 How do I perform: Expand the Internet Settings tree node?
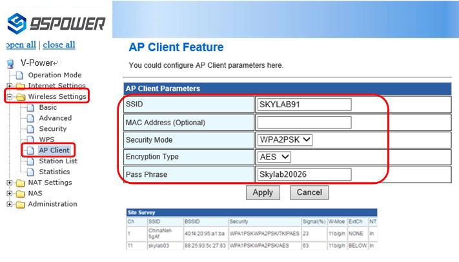pyautogui.click(x=9, y=86)
